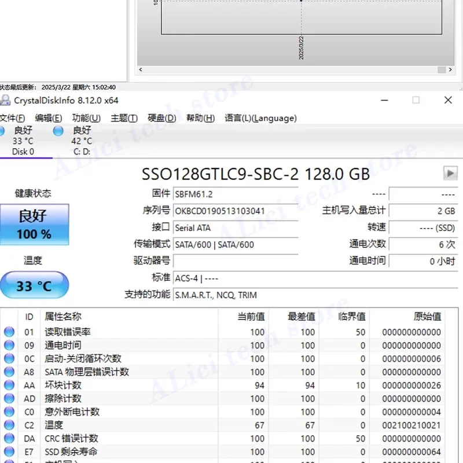Click the power on count value 6 次
This screenshot has width=463, height=463.
click(x=424, y=244)
